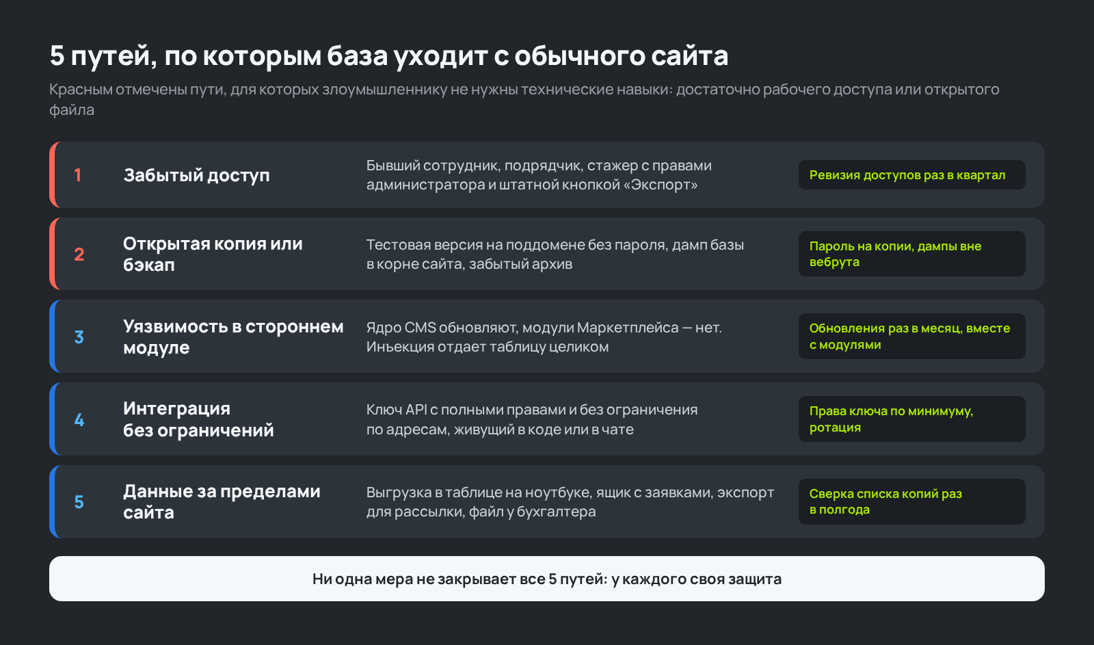1094x645 pixels.
Task: Click row number 5
Action: (79, 502)
